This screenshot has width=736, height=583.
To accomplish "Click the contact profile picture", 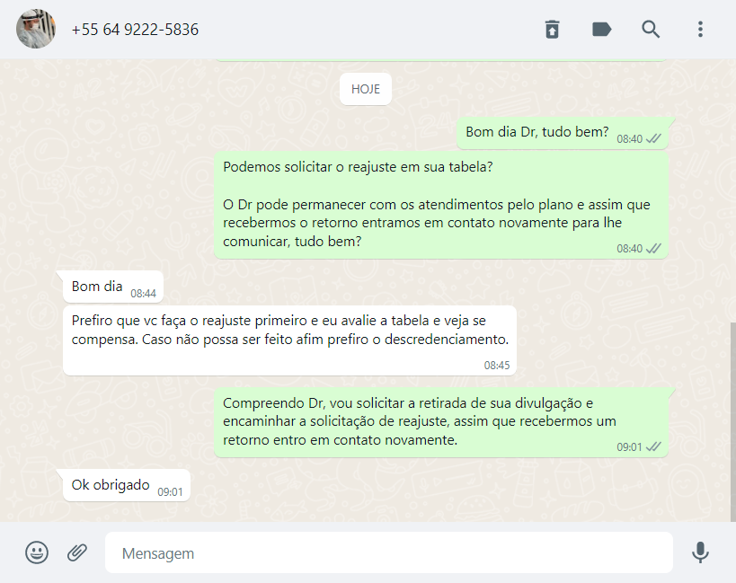I will pyautogui.click(x=36, y=29).
